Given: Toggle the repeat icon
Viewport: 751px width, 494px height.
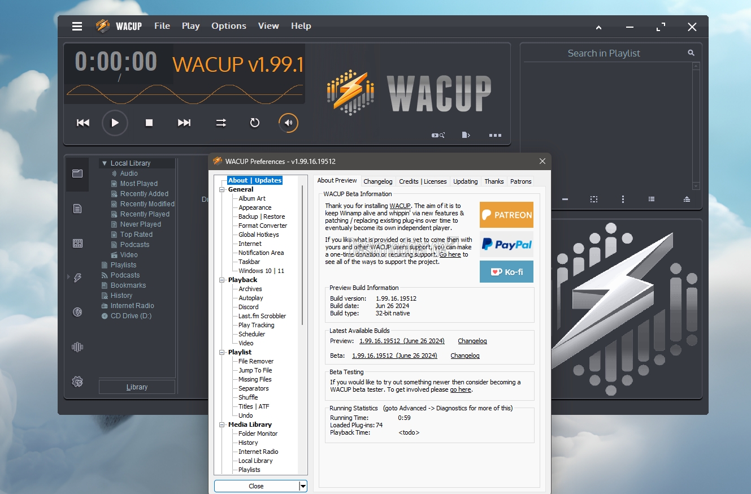Looking at the screenshot, I should 255,123.
